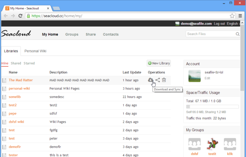The height and width of the screenshot is (157, 246).
Task: Open the English language dropdown
Action: click(233, 23)
